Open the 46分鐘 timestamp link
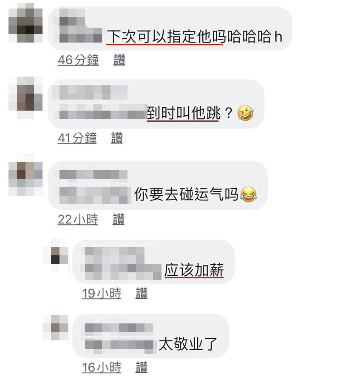340x380 pixels. click(78, 60)
